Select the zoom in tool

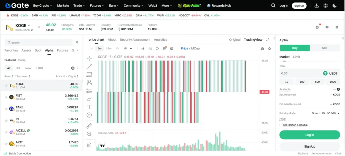coord(89,134)
